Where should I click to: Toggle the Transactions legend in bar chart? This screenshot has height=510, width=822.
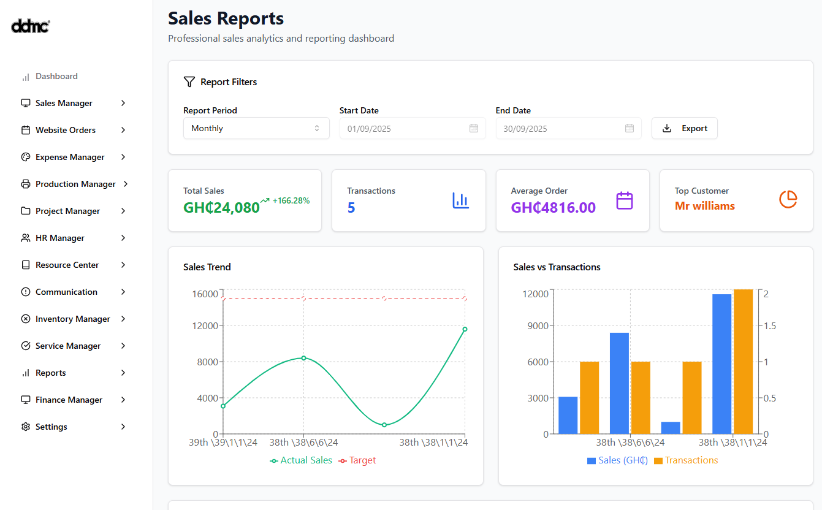click(685, 460)
